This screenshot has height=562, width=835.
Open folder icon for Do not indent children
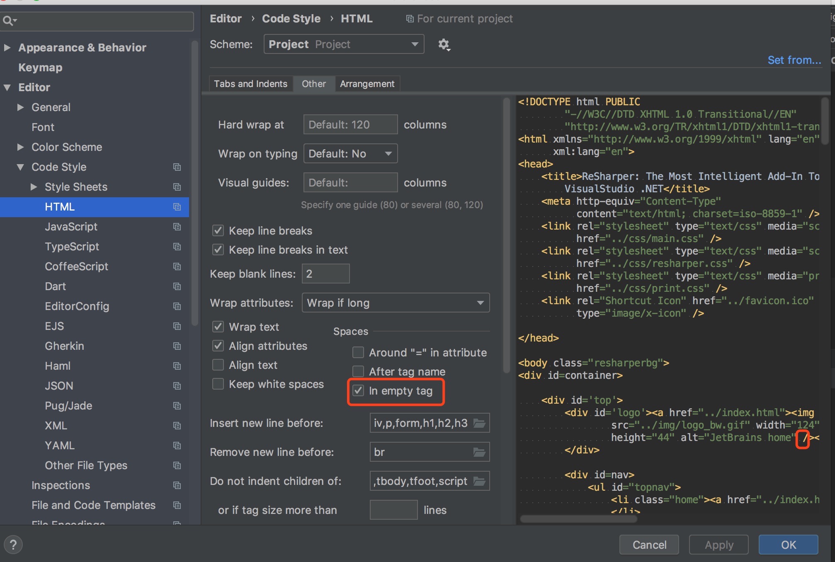[x=480, y=481]
